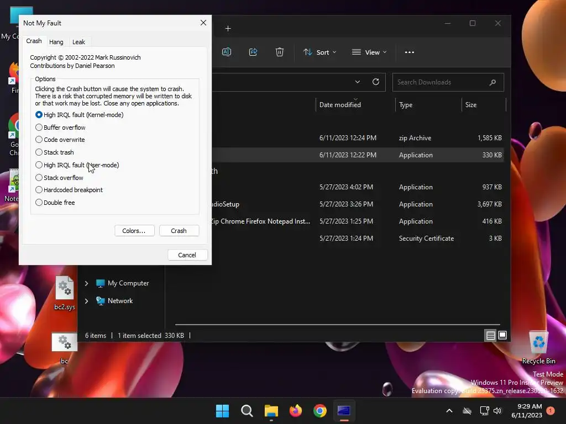Launch Firefox from the taskbar
Screen dimensions: 566x424
[296, 411]
